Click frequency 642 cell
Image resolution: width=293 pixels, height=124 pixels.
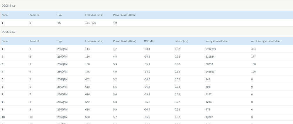tap(87, 102)
